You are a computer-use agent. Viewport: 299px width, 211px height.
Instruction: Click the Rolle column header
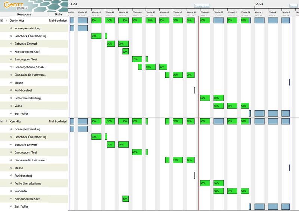[58, 14]
